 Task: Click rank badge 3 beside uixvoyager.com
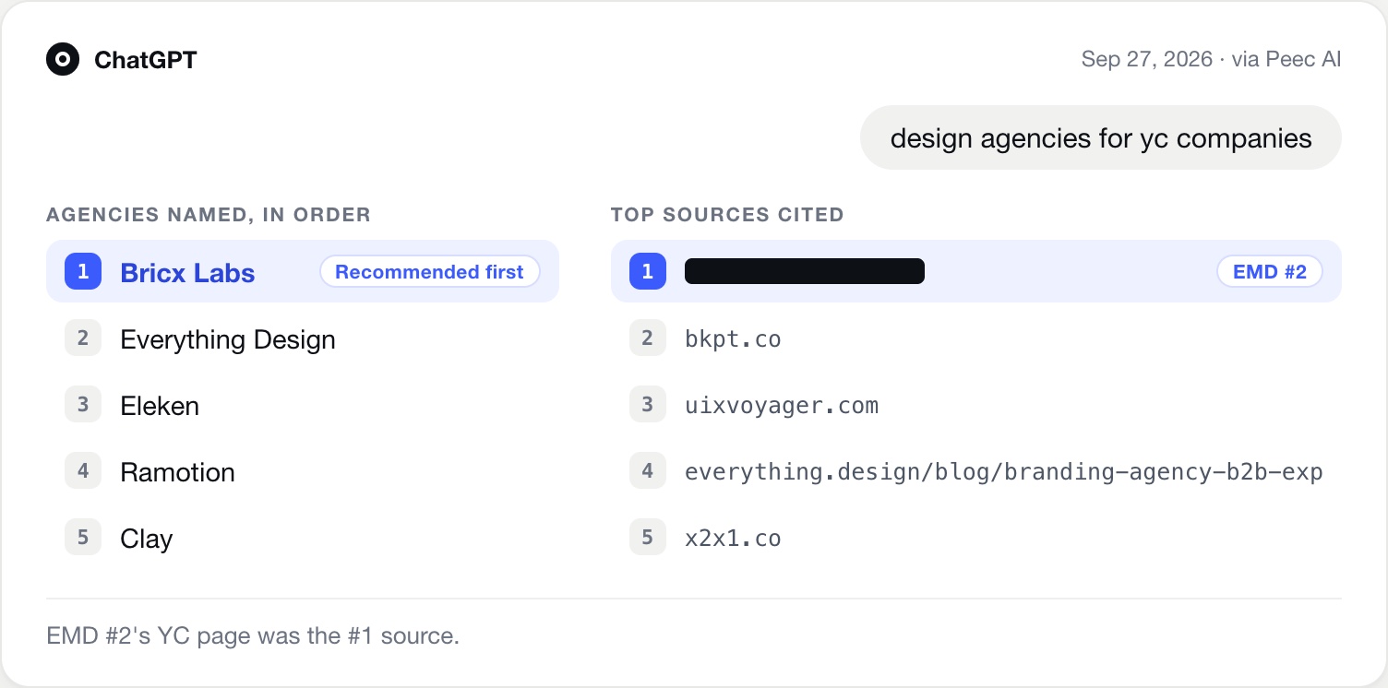click(x=648, y=405)
